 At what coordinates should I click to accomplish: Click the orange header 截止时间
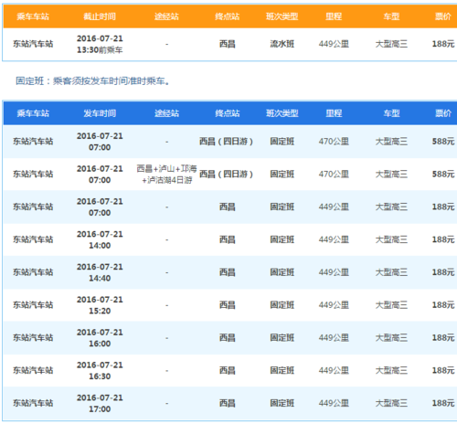(x=100, y=16)
